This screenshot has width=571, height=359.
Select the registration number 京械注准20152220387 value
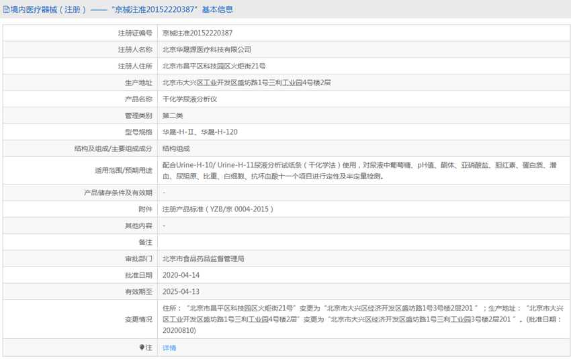(197, 33)
